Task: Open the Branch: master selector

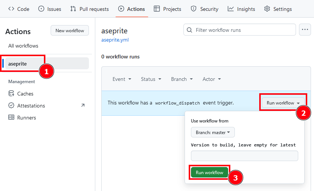Action: coord(213,133)
